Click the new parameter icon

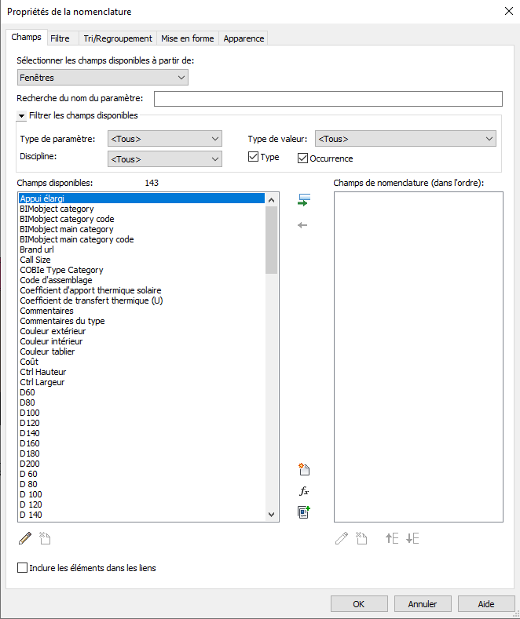(304, 470)
